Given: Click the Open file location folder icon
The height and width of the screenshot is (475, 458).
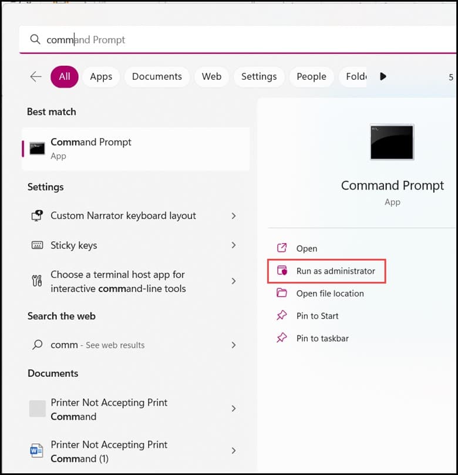Looking at the screenshot, I should pyautogui.click(x=282, y=293).
